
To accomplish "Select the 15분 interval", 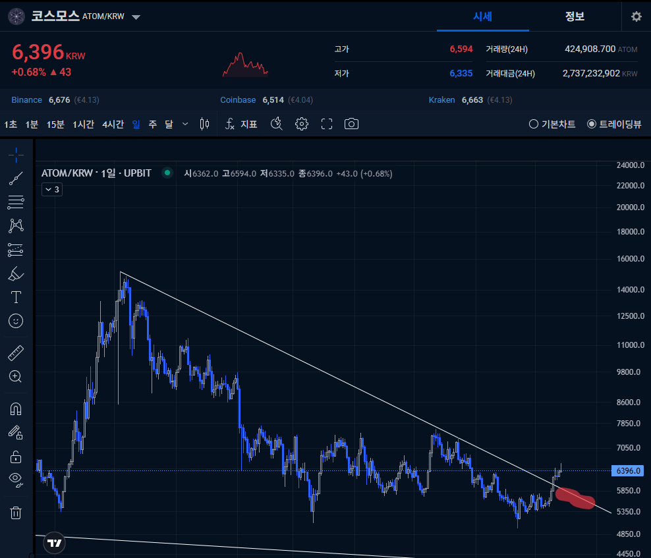I will (x=55, y=124).
